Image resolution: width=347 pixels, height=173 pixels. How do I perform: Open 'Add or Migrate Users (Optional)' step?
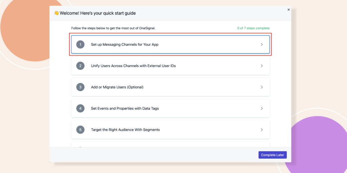click(117, 87)
